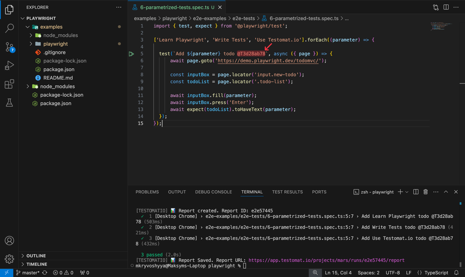Toggle notifications via the bell icon

[457, 273]
